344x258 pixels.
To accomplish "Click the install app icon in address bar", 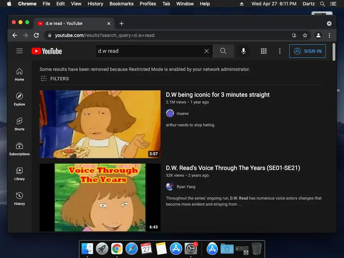I will (294, 35).
